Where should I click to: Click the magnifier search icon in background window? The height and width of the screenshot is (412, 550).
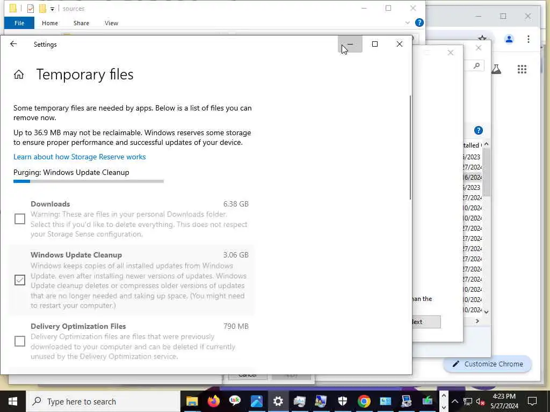(476, 65)
